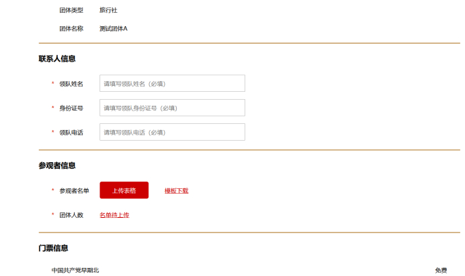The height and width of the screenshot is (276, 465).
Task: Click the 免费 price text
Action: 441,270
